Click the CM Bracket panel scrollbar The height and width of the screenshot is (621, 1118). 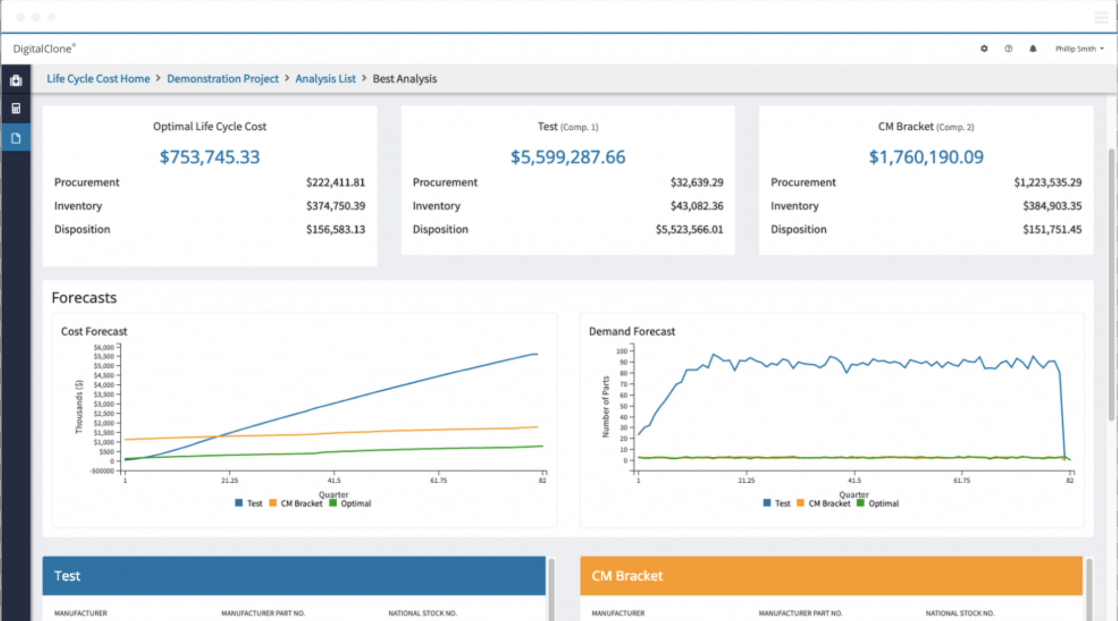pos(1089,589)
